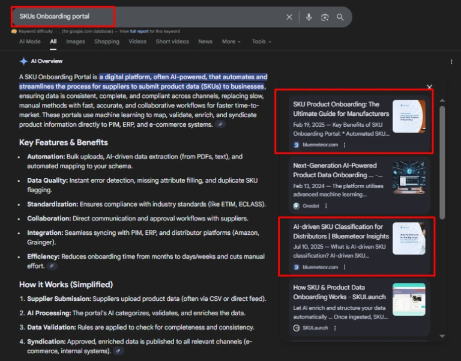This screenshot has width=461, height=361.
Task: Open the Shopping tab
Action: point(107,41)
